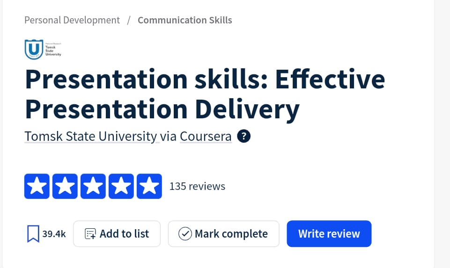Click the 39.4k bookmark count

[x=54, y=234]
